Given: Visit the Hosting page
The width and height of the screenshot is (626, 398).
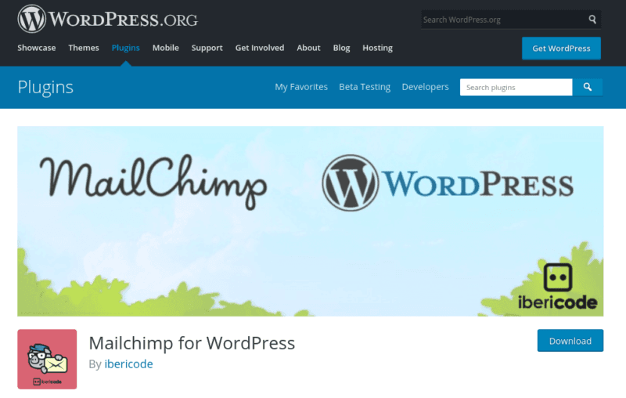Looking at the screenshot, I should pyautogui.click(x=377, y=48).
